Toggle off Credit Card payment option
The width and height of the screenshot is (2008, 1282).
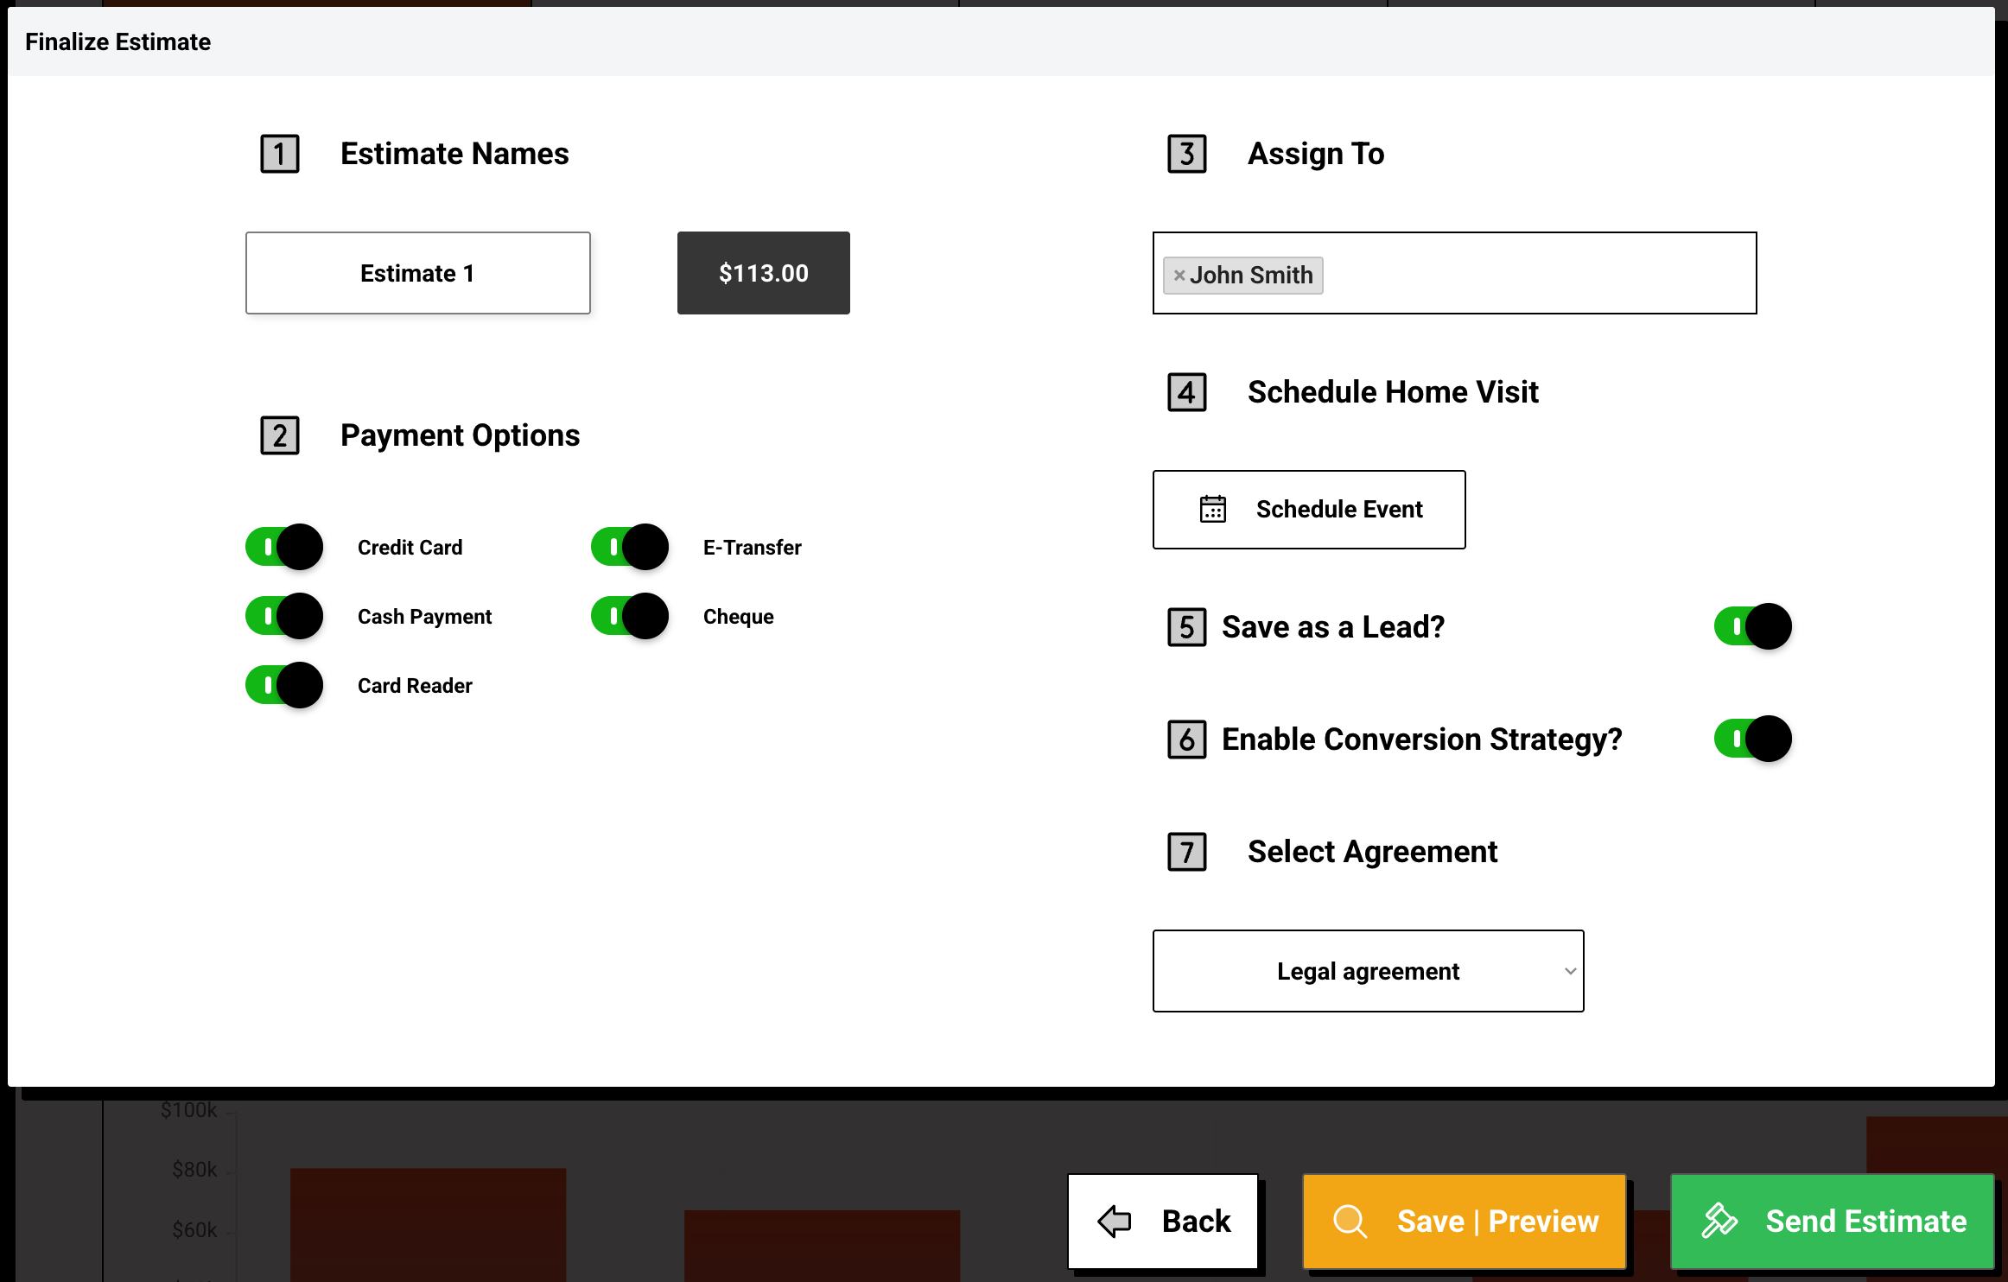pyautogui.click(x=284, y=547)
